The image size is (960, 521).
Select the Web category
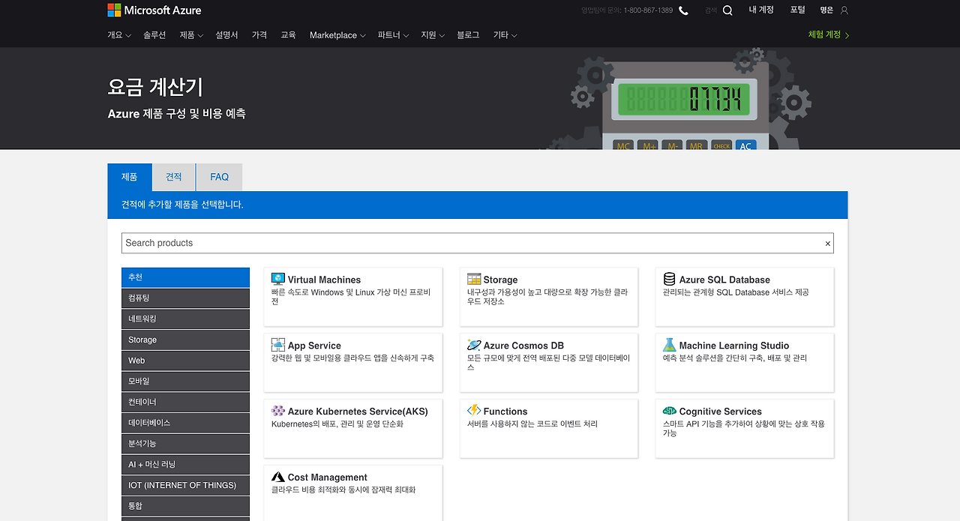click(x=185, y=361)
